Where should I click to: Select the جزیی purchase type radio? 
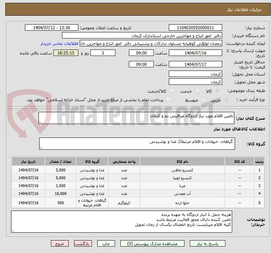pyautogui.click(x=226, y=99)
